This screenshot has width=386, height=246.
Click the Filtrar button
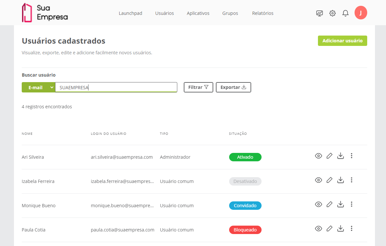[198, 87]
